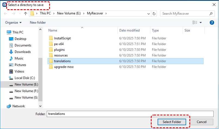Screen dimensions: 219x129
Task: Click the navigation pane scroll down arrow
Action: [x=40, y=106]
